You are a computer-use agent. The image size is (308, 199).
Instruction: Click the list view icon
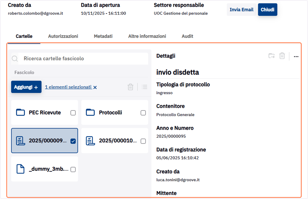[145, 87]
